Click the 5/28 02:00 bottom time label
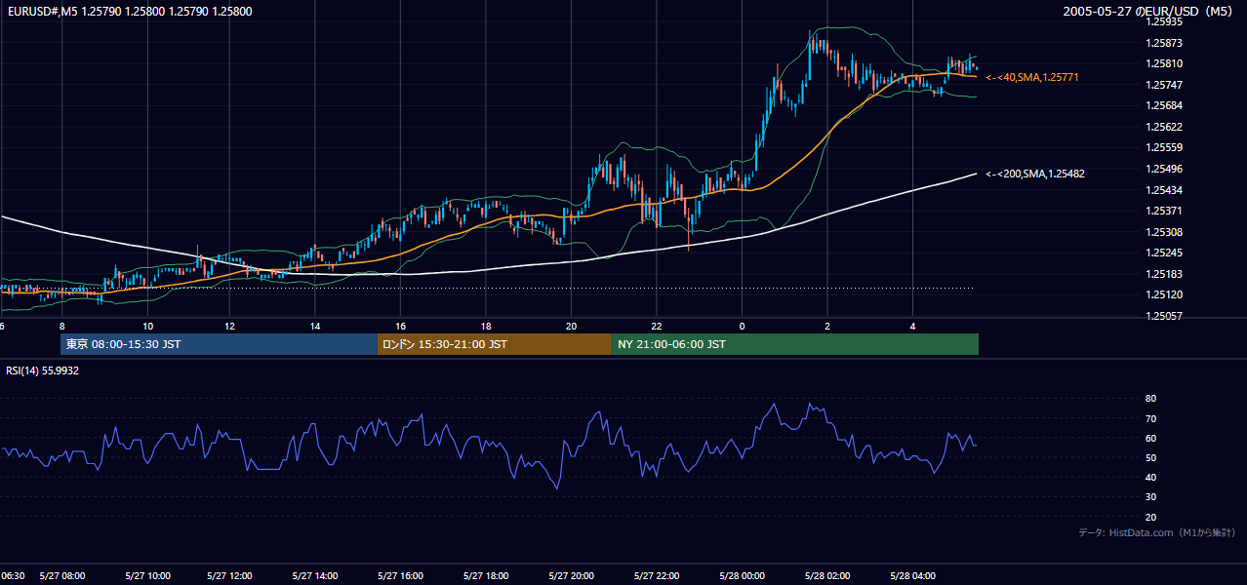The width and height of the screenshot is (1247, 585). point(828,575)
